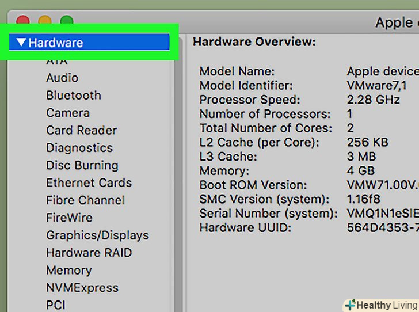Open the FireWire section
The image size is (419, 312).
click(x=69, y=218)
